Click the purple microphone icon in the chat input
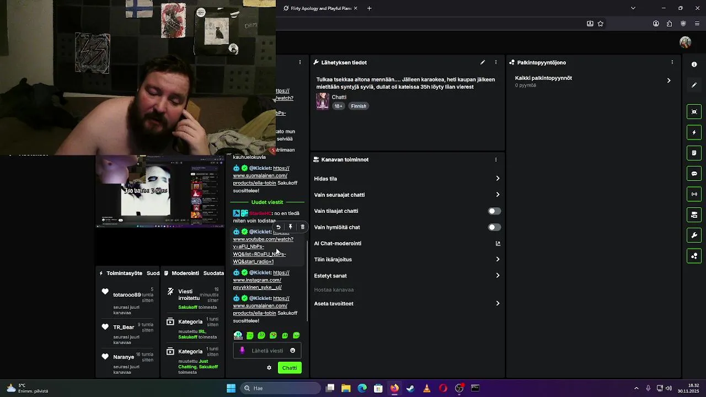706x397 pixels. 242,351
